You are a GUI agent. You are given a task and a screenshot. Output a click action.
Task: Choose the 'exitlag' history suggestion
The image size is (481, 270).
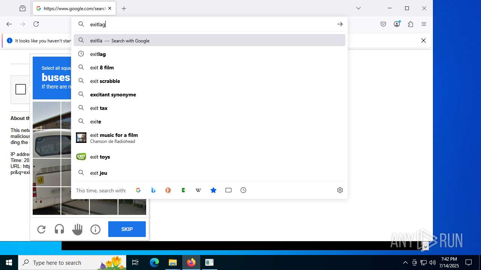(x=209, y=54)
